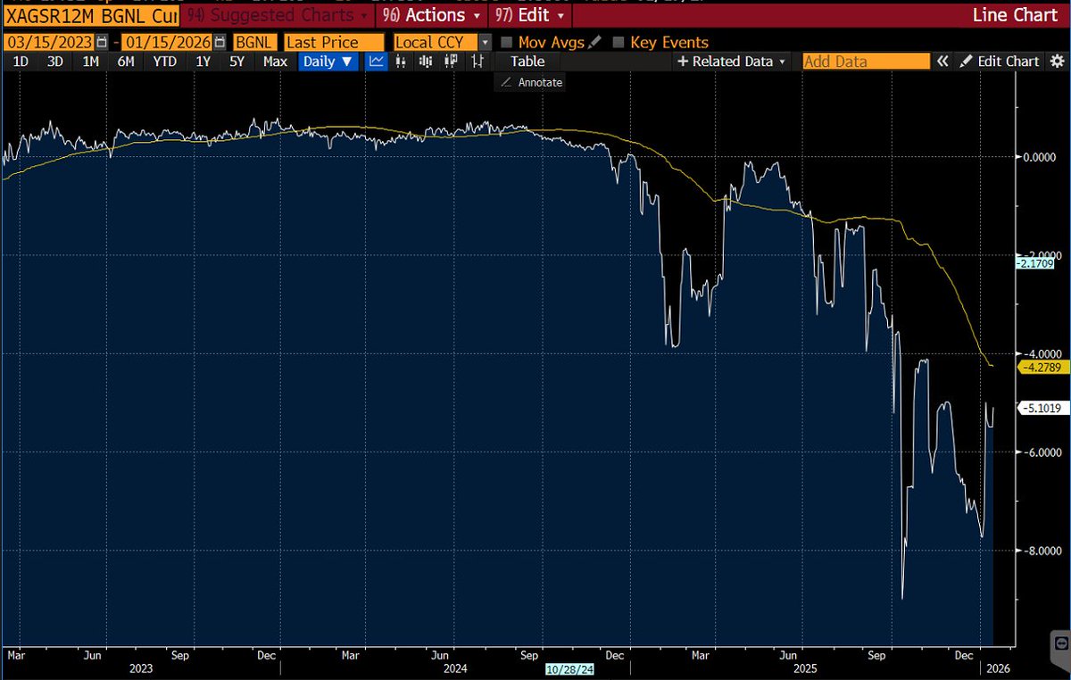Expand the Related Data dropdown
Screen dimensions: 1071x680
(732, 62)
